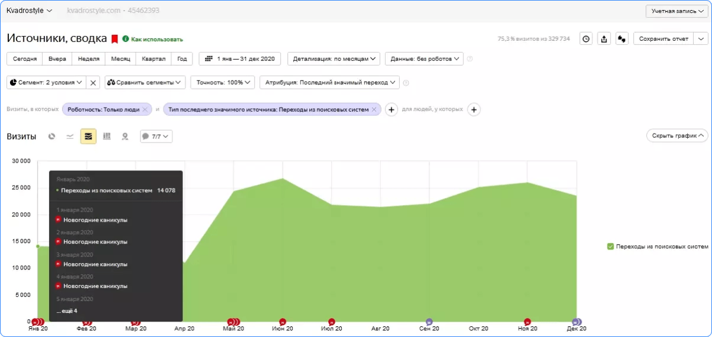
Task: Open date range picker '1 янв — 31 дек 2020'
Action: click(x=240, y=59)
